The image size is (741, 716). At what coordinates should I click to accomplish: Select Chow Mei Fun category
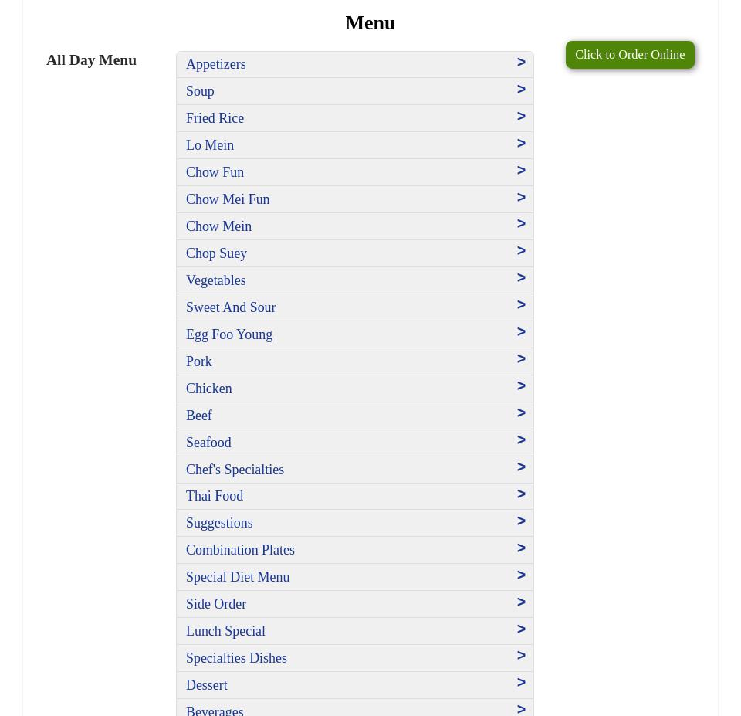coord(228,199)
